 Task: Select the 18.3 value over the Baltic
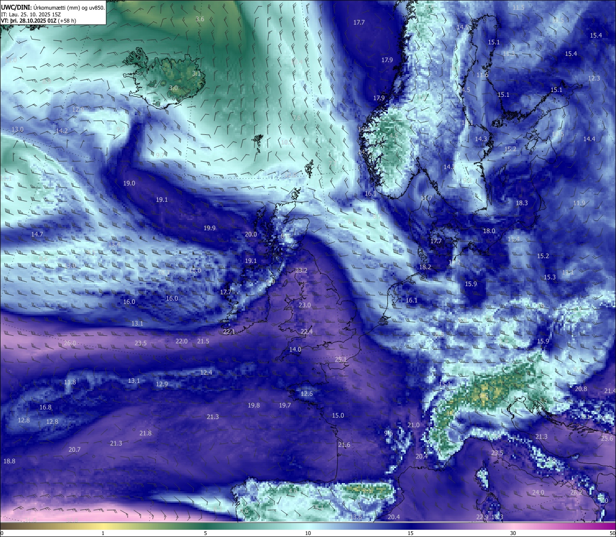click(522, 203)
